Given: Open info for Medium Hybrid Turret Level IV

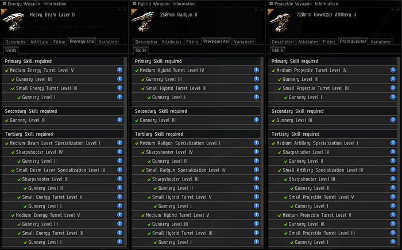Looking at the screenshot, I should tap(256, 70).
